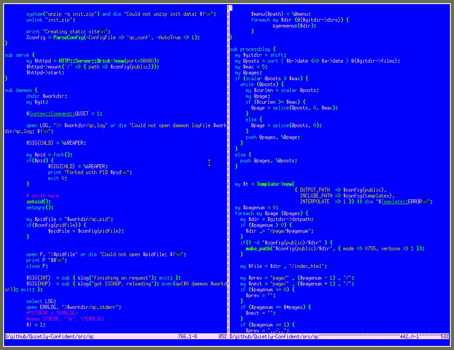Screen dimensions: 454x350
Task: Click the commented '#*STDERR = *ERRLOG;' line
Action: tap(52, 313)
